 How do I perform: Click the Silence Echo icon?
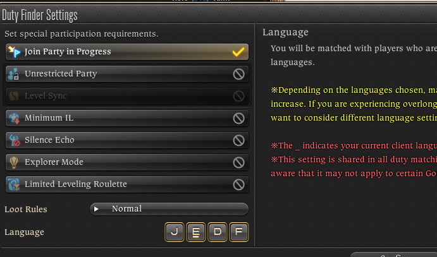click(x=14, y=140)
